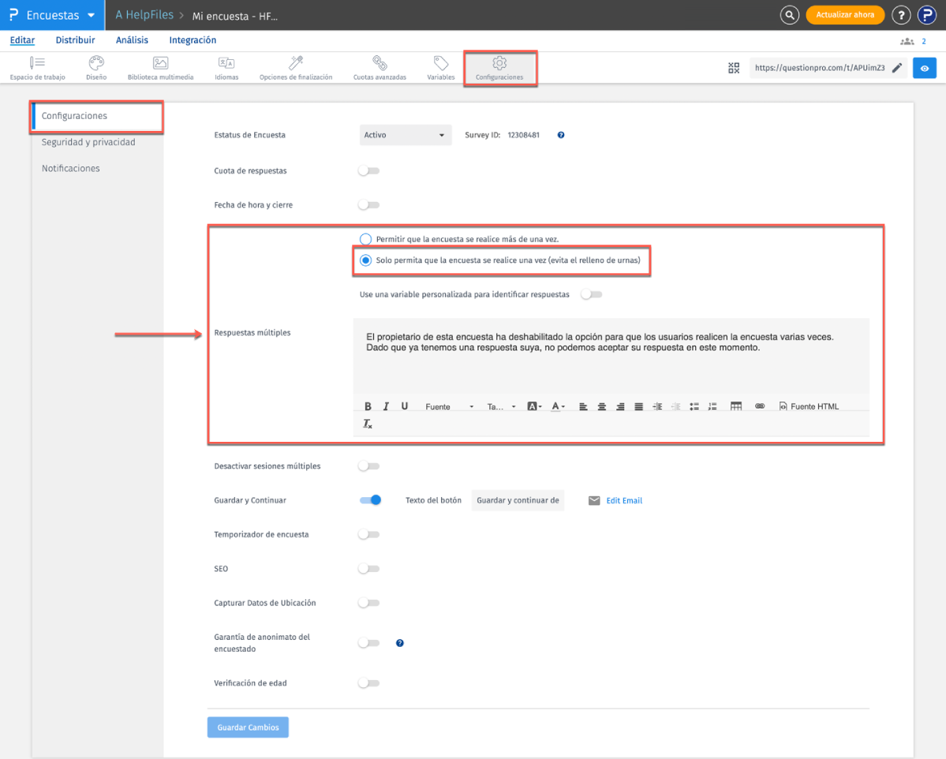This screenshot has height=759, width=946.
Task: Open text background color picker
Action: tap(534, 406)
